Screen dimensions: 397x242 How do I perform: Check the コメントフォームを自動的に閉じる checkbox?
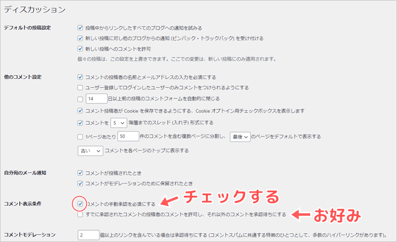point(81,99)
